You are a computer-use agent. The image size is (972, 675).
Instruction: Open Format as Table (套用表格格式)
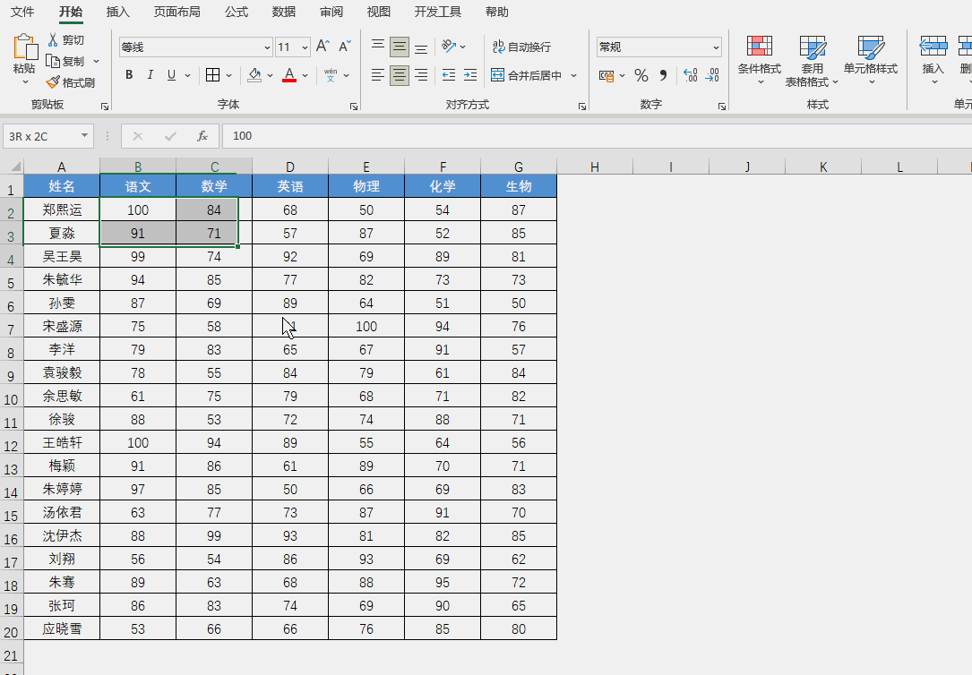(812, 59)
